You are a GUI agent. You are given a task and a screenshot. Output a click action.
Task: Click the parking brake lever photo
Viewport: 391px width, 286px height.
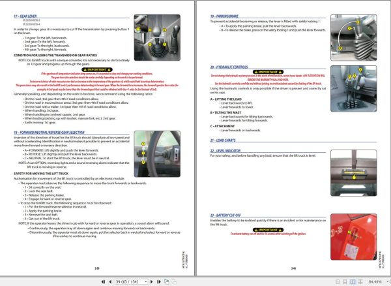[x=354, y=37]
